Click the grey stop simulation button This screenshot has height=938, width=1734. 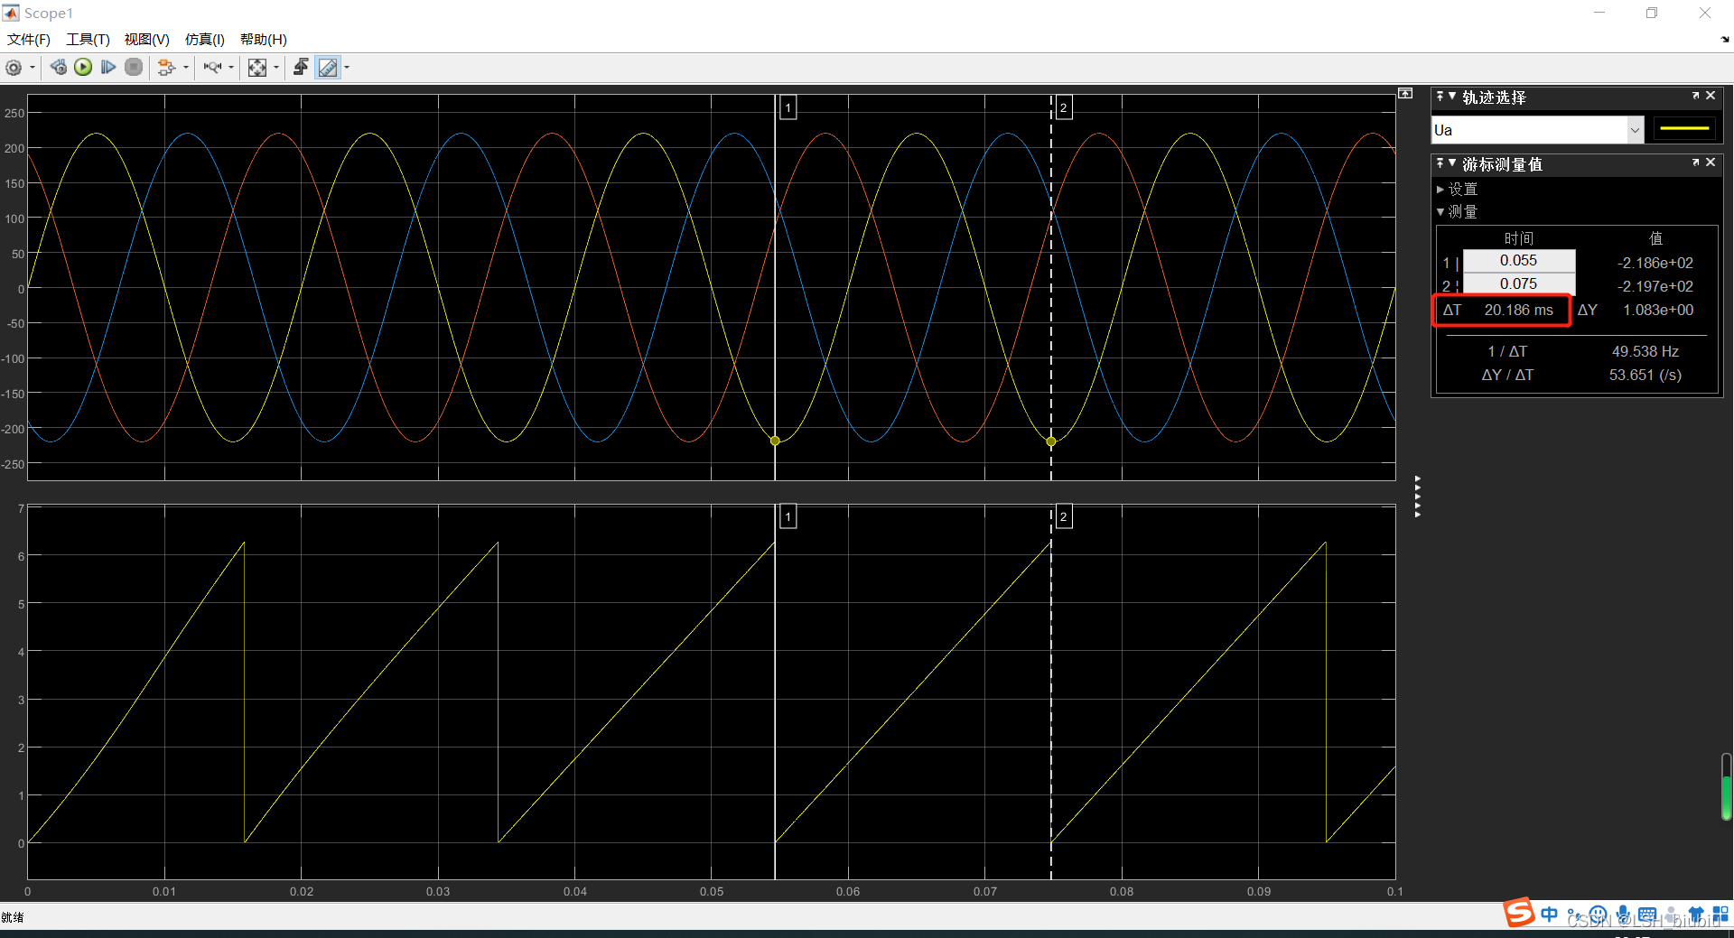tap(134, 67)
